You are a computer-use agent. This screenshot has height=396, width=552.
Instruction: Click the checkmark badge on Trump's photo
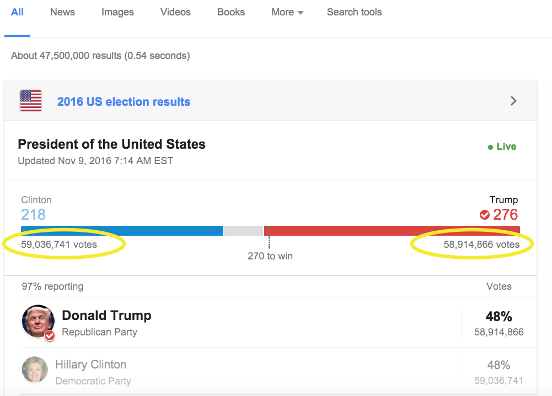coord(50,335)
